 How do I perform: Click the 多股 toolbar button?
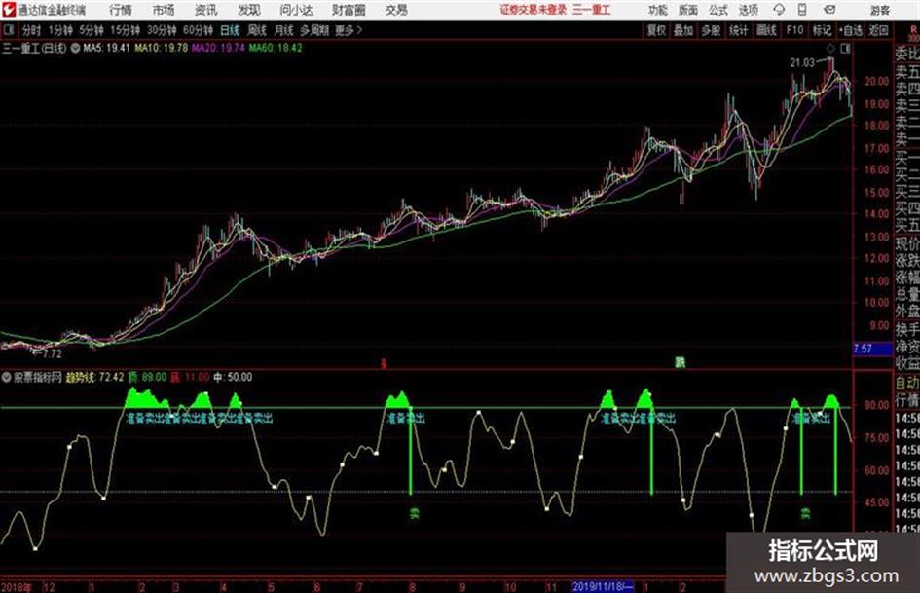tap(711, 30)
